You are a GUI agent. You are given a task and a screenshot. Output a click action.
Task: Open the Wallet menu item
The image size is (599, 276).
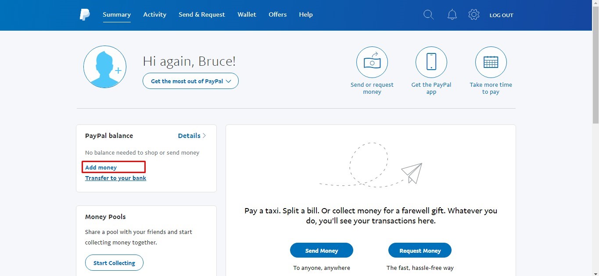247,14
